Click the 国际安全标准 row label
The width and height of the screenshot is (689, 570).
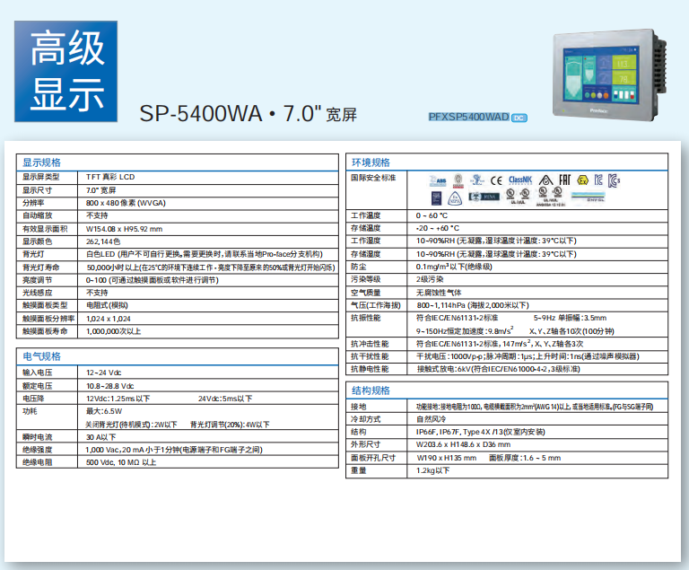pos(373,178)
